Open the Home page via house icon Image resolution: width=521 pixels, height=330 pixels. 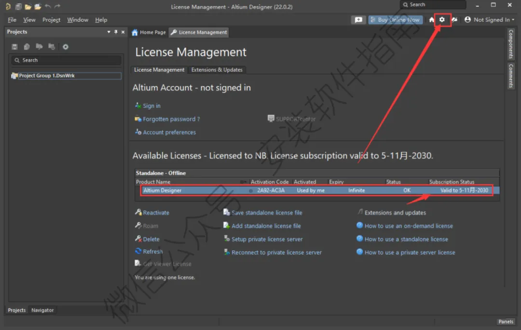[431, 20]
